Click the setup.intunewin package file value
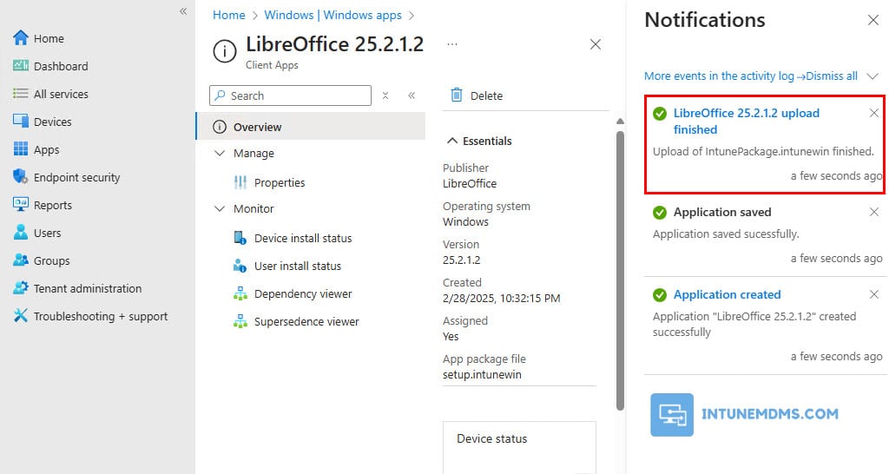Image resolution: width=889 pixels, height=474 pixels. point(482,375)
